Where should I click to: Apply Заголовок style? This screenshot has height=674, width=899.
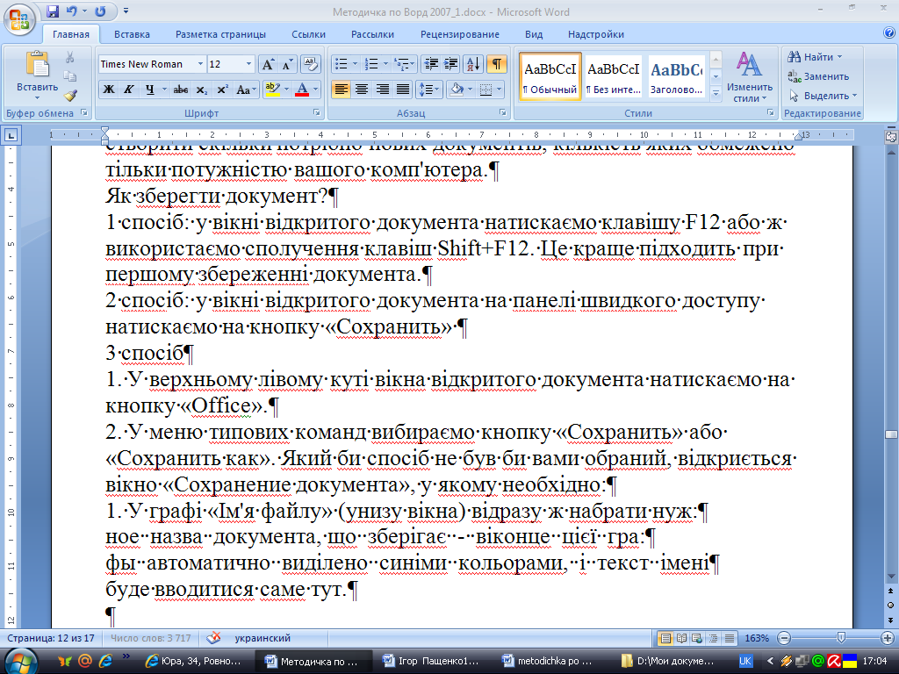[x=677, y=76]
